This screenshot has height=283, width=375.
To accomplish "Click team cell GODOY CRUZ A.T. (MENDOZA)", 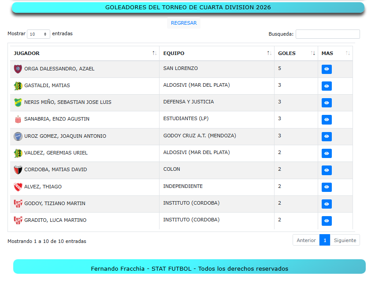I will tap(200, 136).
